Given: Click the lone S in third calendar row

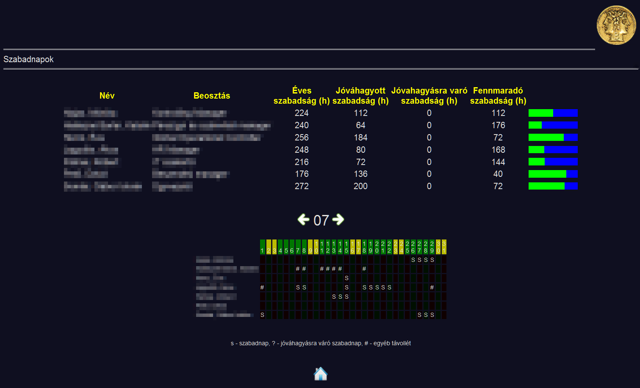Looking at the screenshot, I should [346, 278].
